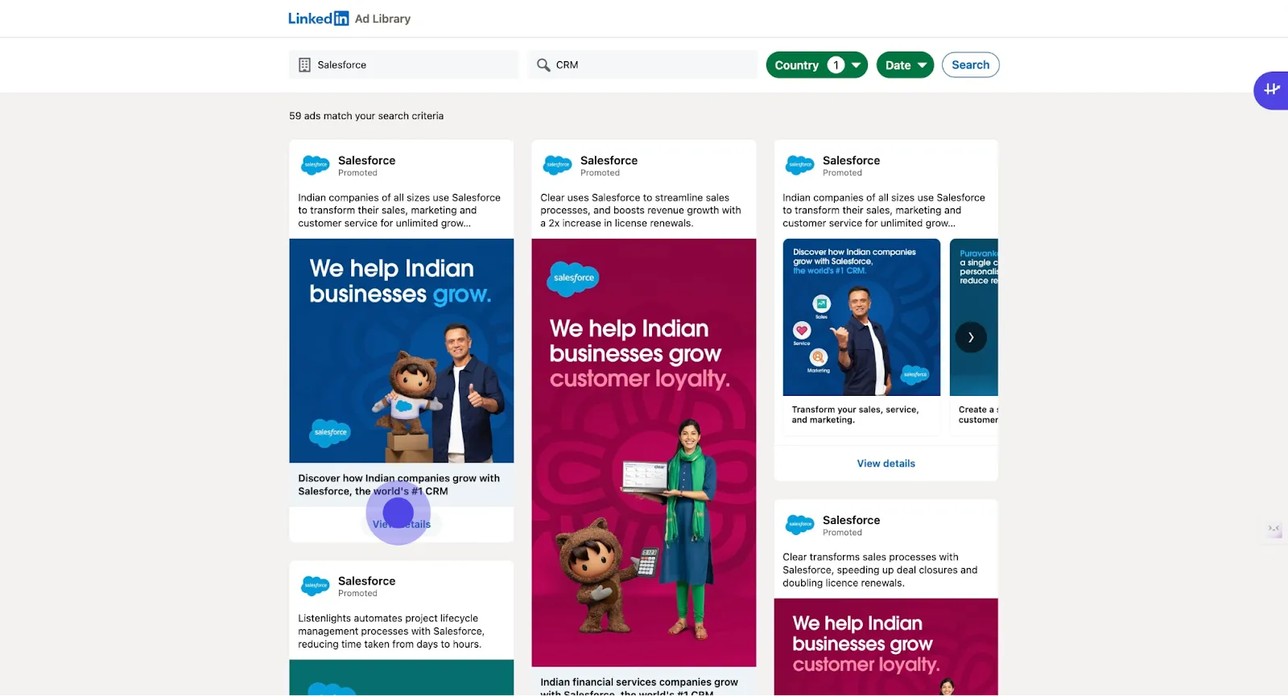Screen dimensions: 1288x696
Task: Click 'Transform your sales, service, and marketing' caption
Action: [855, 414]
